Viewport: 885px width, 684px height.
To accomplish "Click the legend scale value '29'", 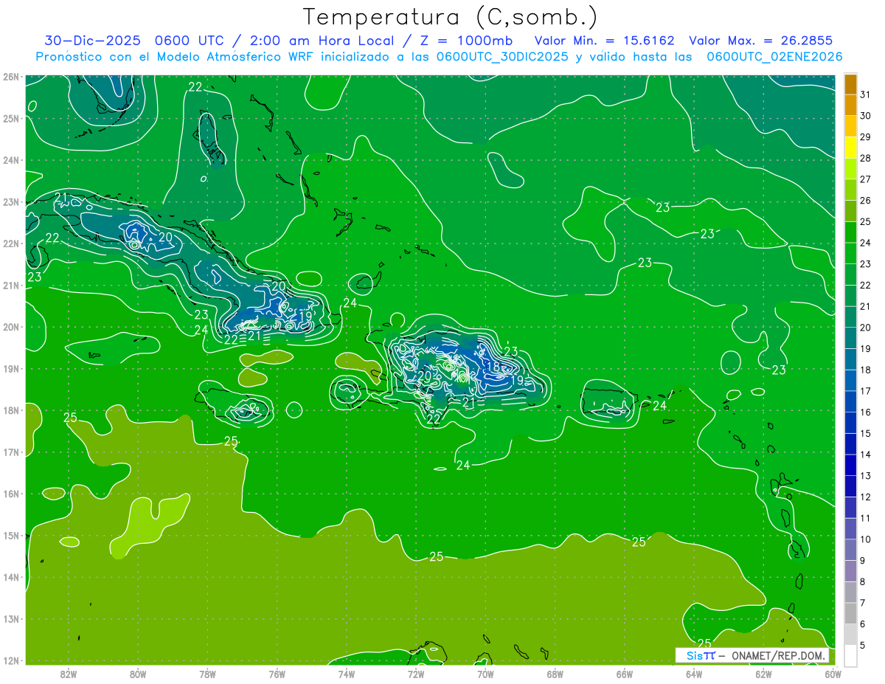I will click(865, 137).
